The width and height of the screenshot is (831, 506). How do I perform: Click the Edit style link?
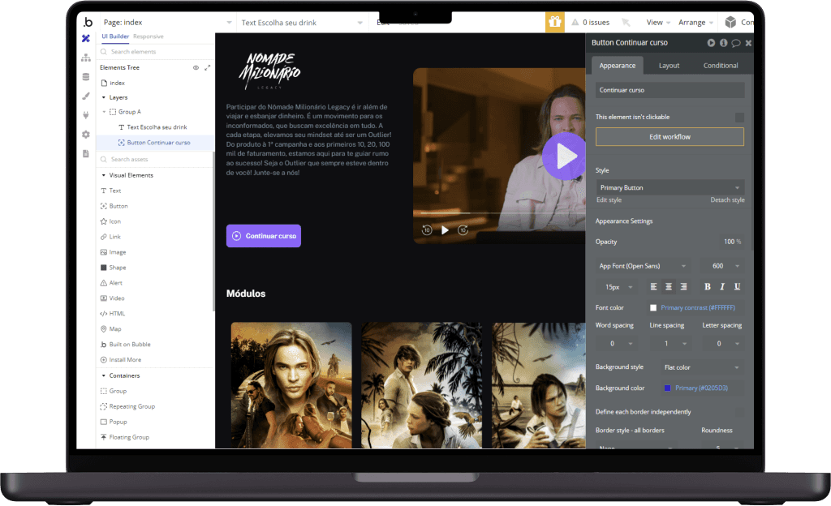[x=609, y=200]
